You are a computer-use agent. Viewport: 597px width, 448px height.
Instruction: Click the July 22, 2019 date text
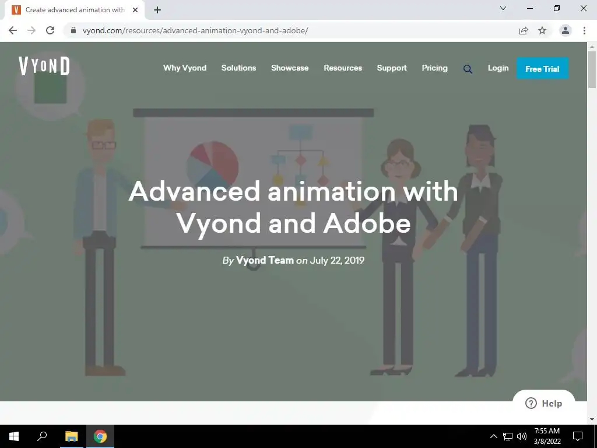(x=338, y=260)
